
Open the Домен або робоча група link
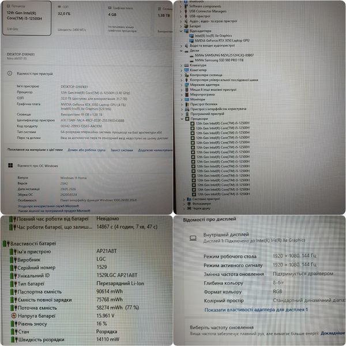[86, 150]
